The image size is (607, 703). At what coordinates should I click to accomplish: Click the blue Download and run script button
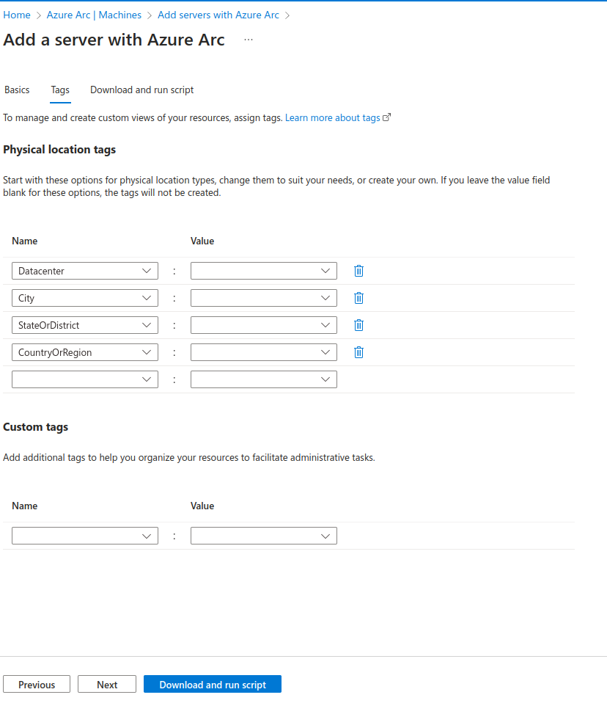(213, 684)
